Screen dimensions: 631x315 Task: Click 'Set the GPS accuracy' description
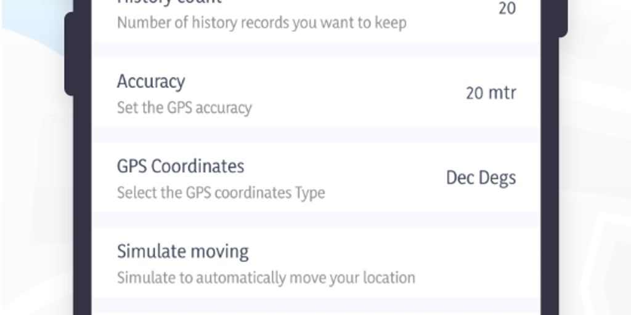coord(184,108)
